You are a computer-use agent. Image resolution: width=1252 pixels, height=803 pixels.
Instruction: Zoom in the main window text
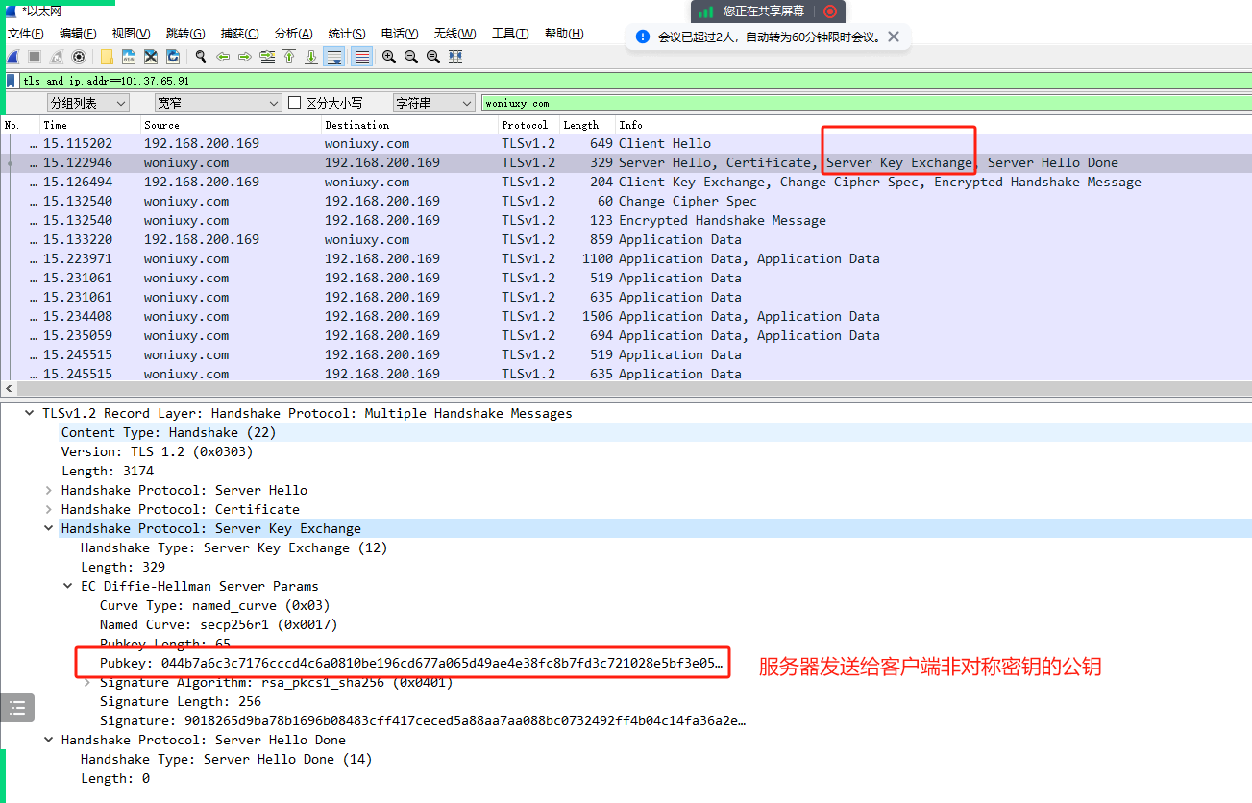pyautogui.click(x=389, y=57)
